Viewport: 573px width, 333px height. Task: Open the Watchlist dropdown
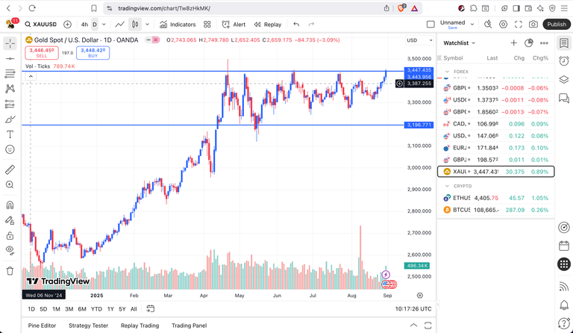[x=460, y=43]
